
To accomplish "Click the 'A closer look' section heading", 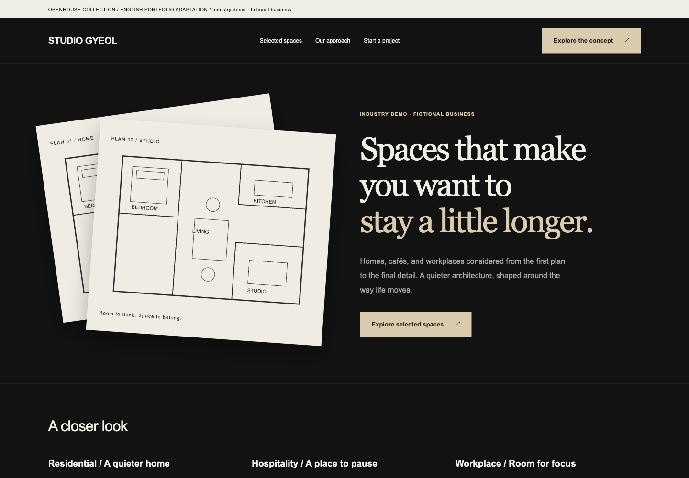I will [x=88, y=426].
